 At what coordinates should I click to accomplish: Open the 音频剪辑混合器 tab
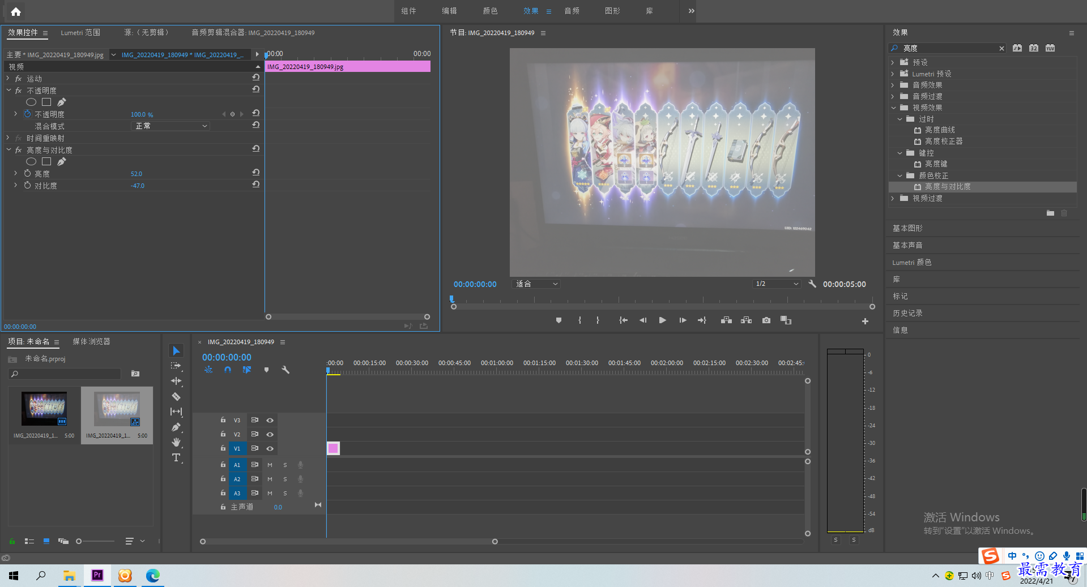[x=253, y=33]
